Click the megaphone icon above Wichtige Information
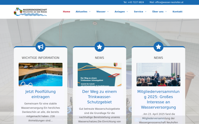The image size is (199, 124). [x=40, y=47]
